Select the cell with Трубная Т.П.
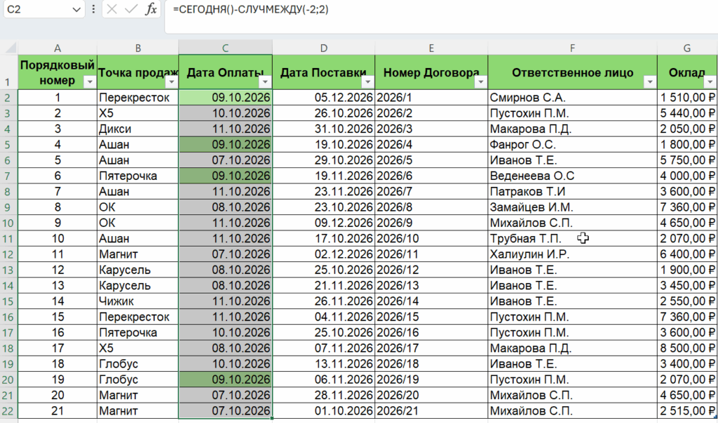The height and width of the screenshot is (423, 718). [572, 239]
